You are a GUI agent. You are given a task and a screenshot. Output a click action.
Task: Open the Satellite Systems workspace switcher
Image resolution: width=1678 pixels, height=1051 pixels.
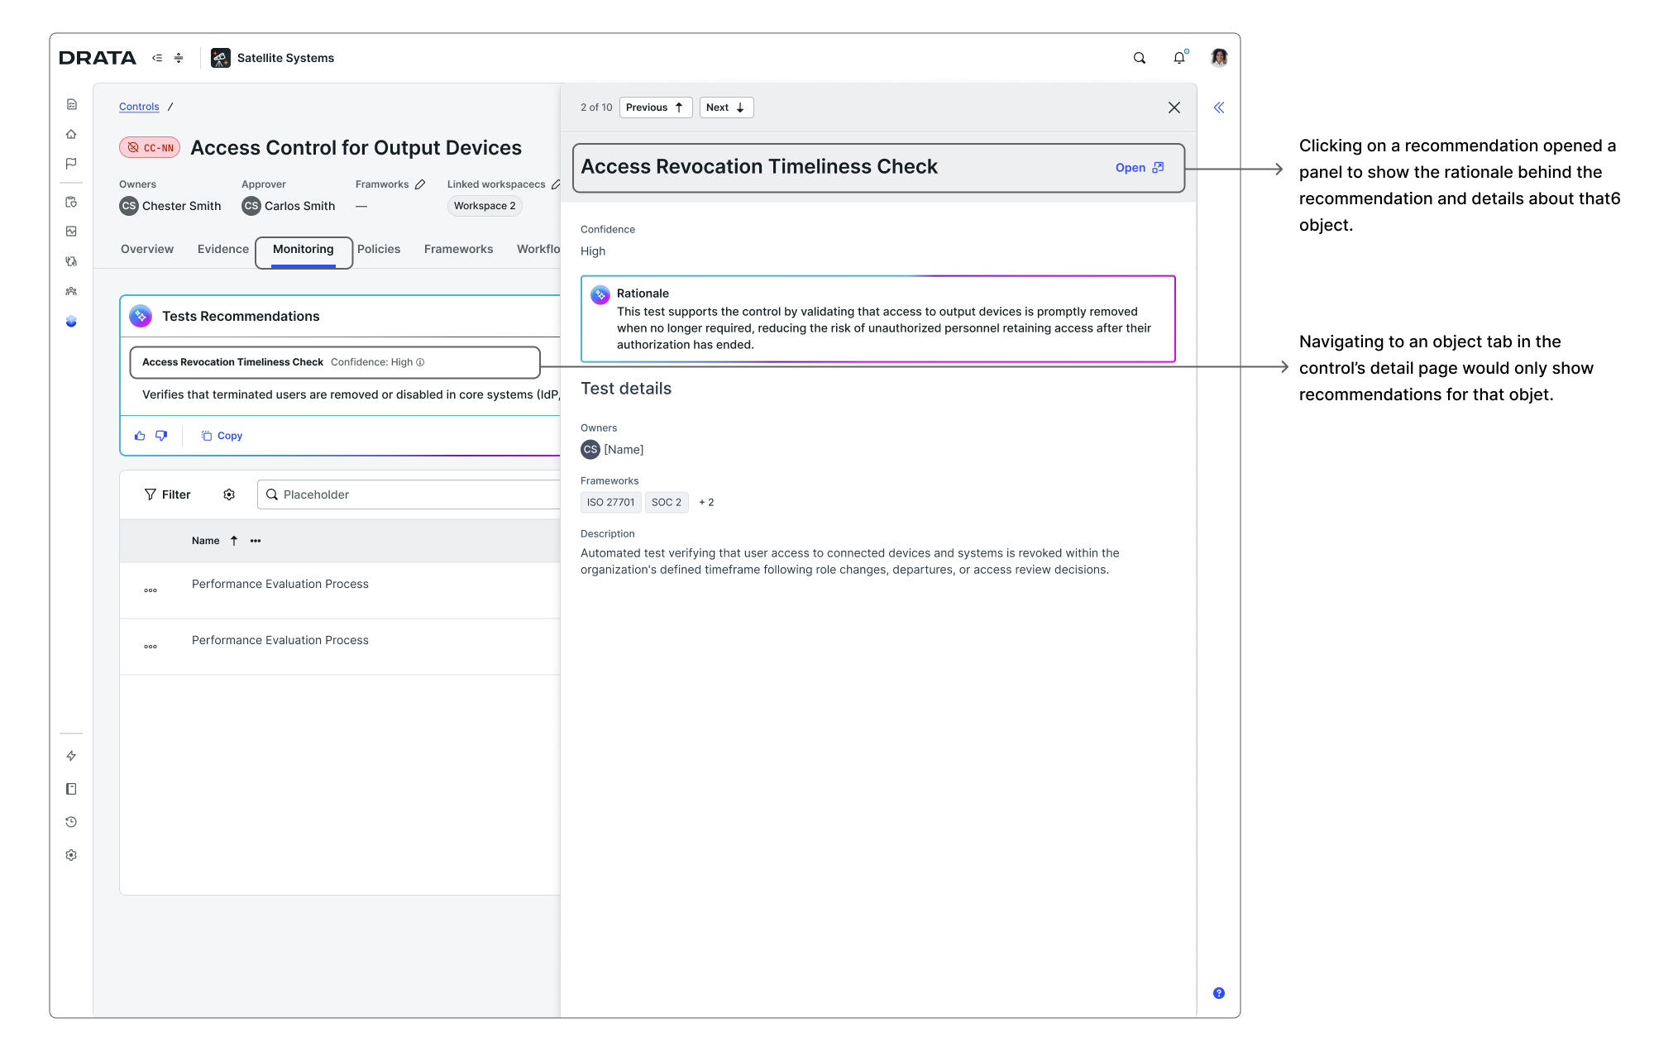(x=273, y=58)
